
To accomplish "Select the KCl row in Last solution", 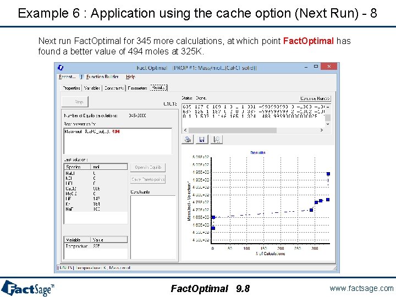I will point(96,178).
